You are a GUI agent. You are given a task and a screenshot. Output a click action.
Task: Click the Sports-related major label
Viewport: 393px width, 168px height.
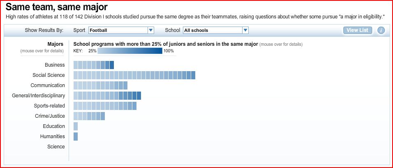tap(49, 106)
